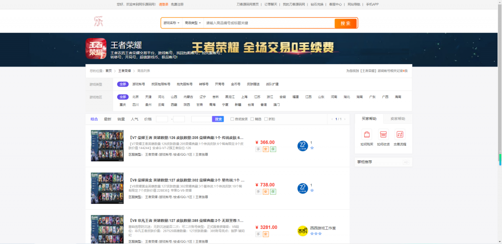Open the V8 荣耀黄金 listing thumbnail
The width and height of the screenshot is (502, 244).
[x=107, y=188]
